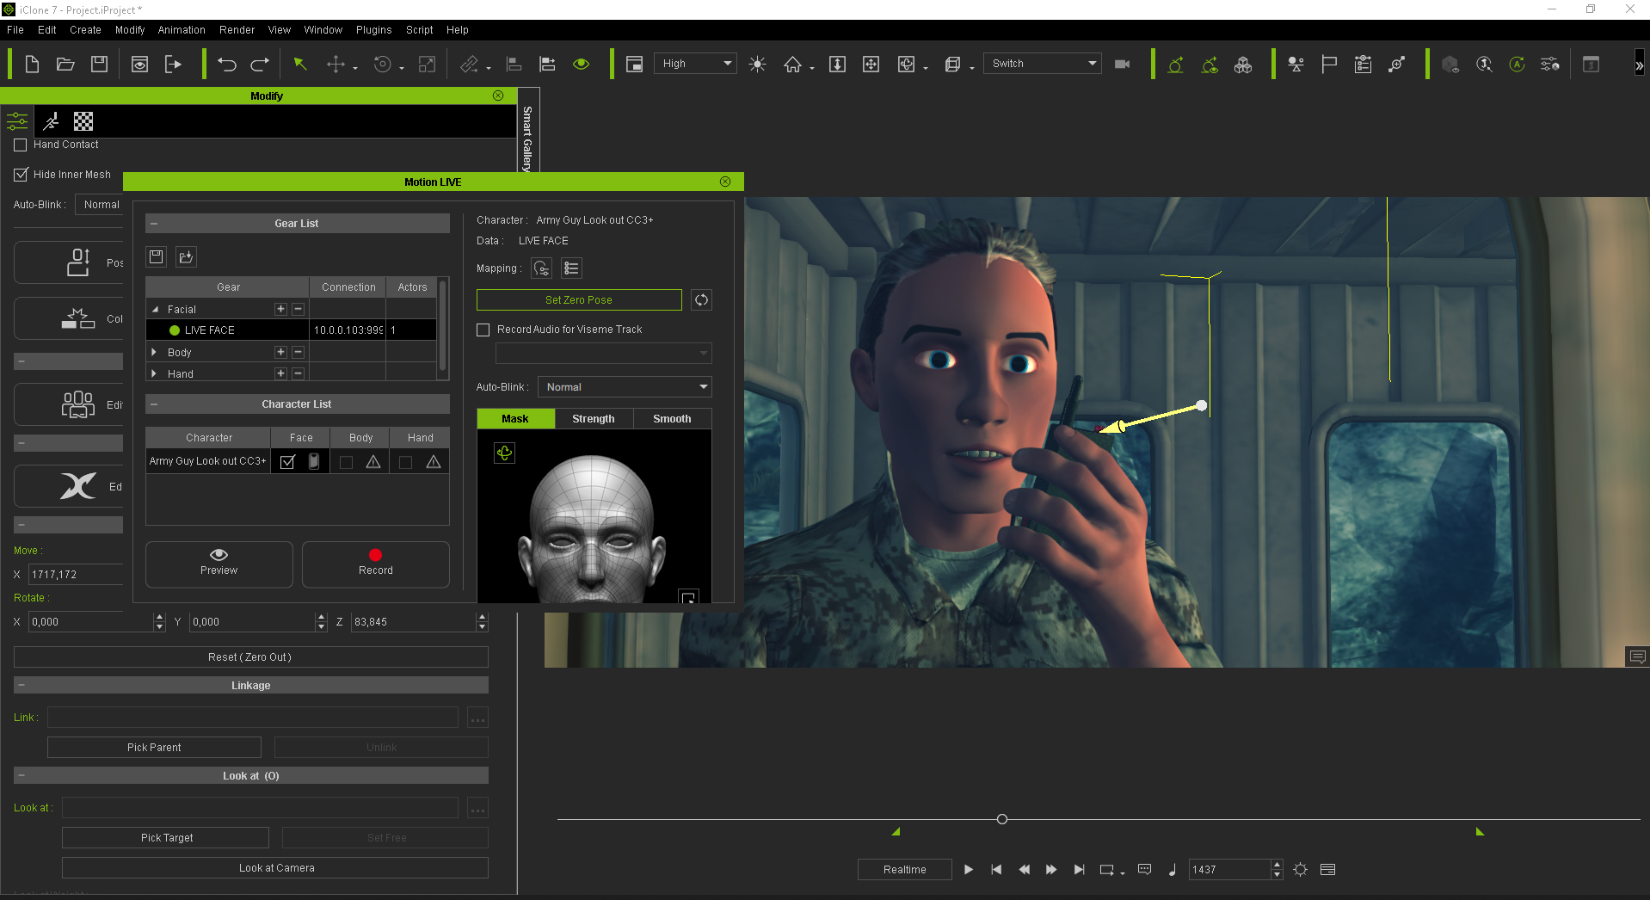Click the Pick Parent button
Screen dimensions: 1650x900
(x=154, y=748)
